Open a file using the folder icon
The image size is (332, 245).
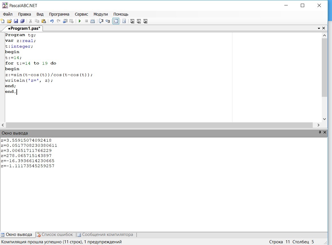[9, 21]
